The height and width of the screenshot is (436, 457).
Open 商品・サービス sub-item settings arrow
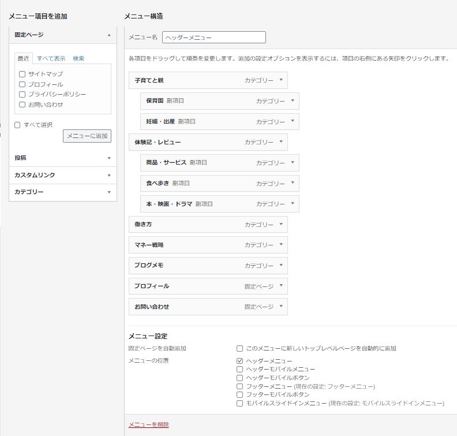293,162
